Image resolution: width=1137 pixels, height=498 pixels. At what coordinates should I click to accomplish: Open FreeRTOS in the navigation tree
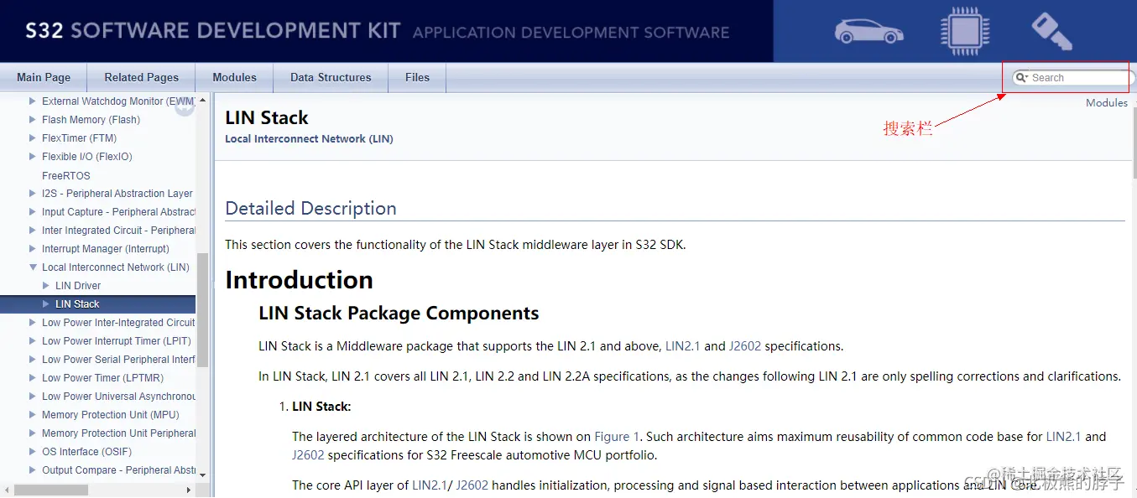66,175
